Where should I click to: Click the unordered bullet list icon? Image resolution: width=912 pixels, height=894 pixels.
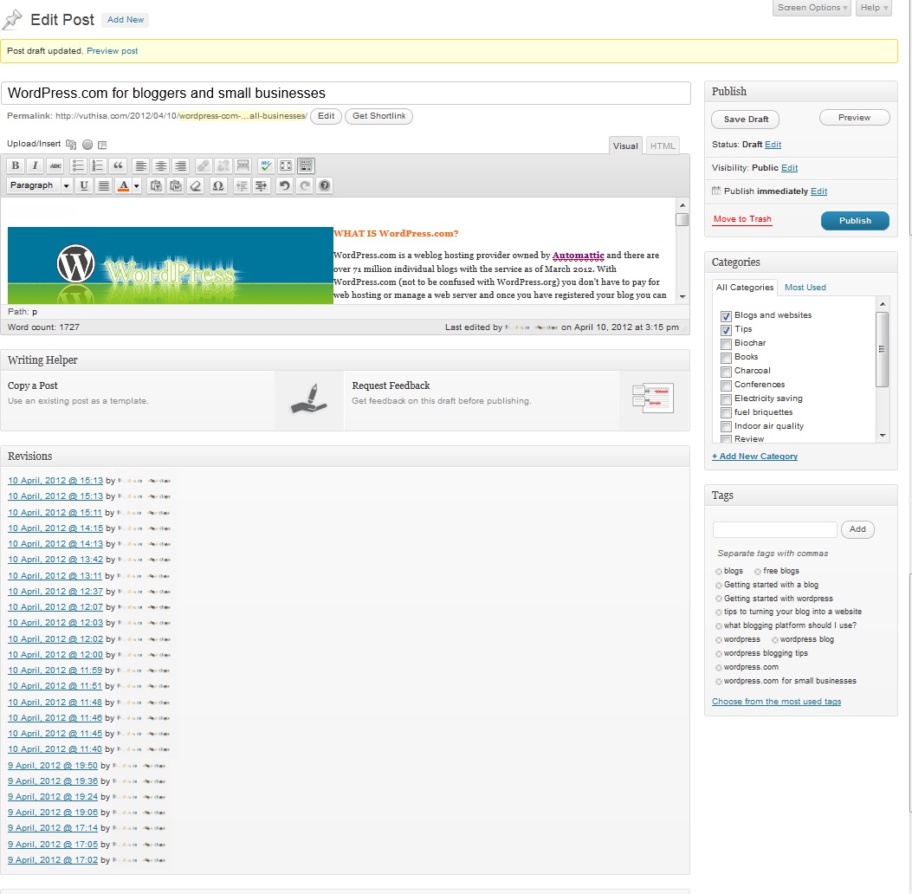(x=77, y=165)
